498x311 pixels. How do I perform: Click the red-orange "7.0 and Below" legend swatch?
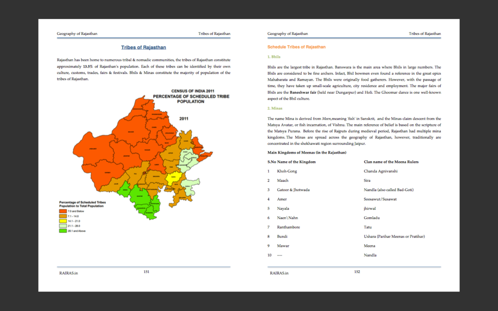click(63, 211)
